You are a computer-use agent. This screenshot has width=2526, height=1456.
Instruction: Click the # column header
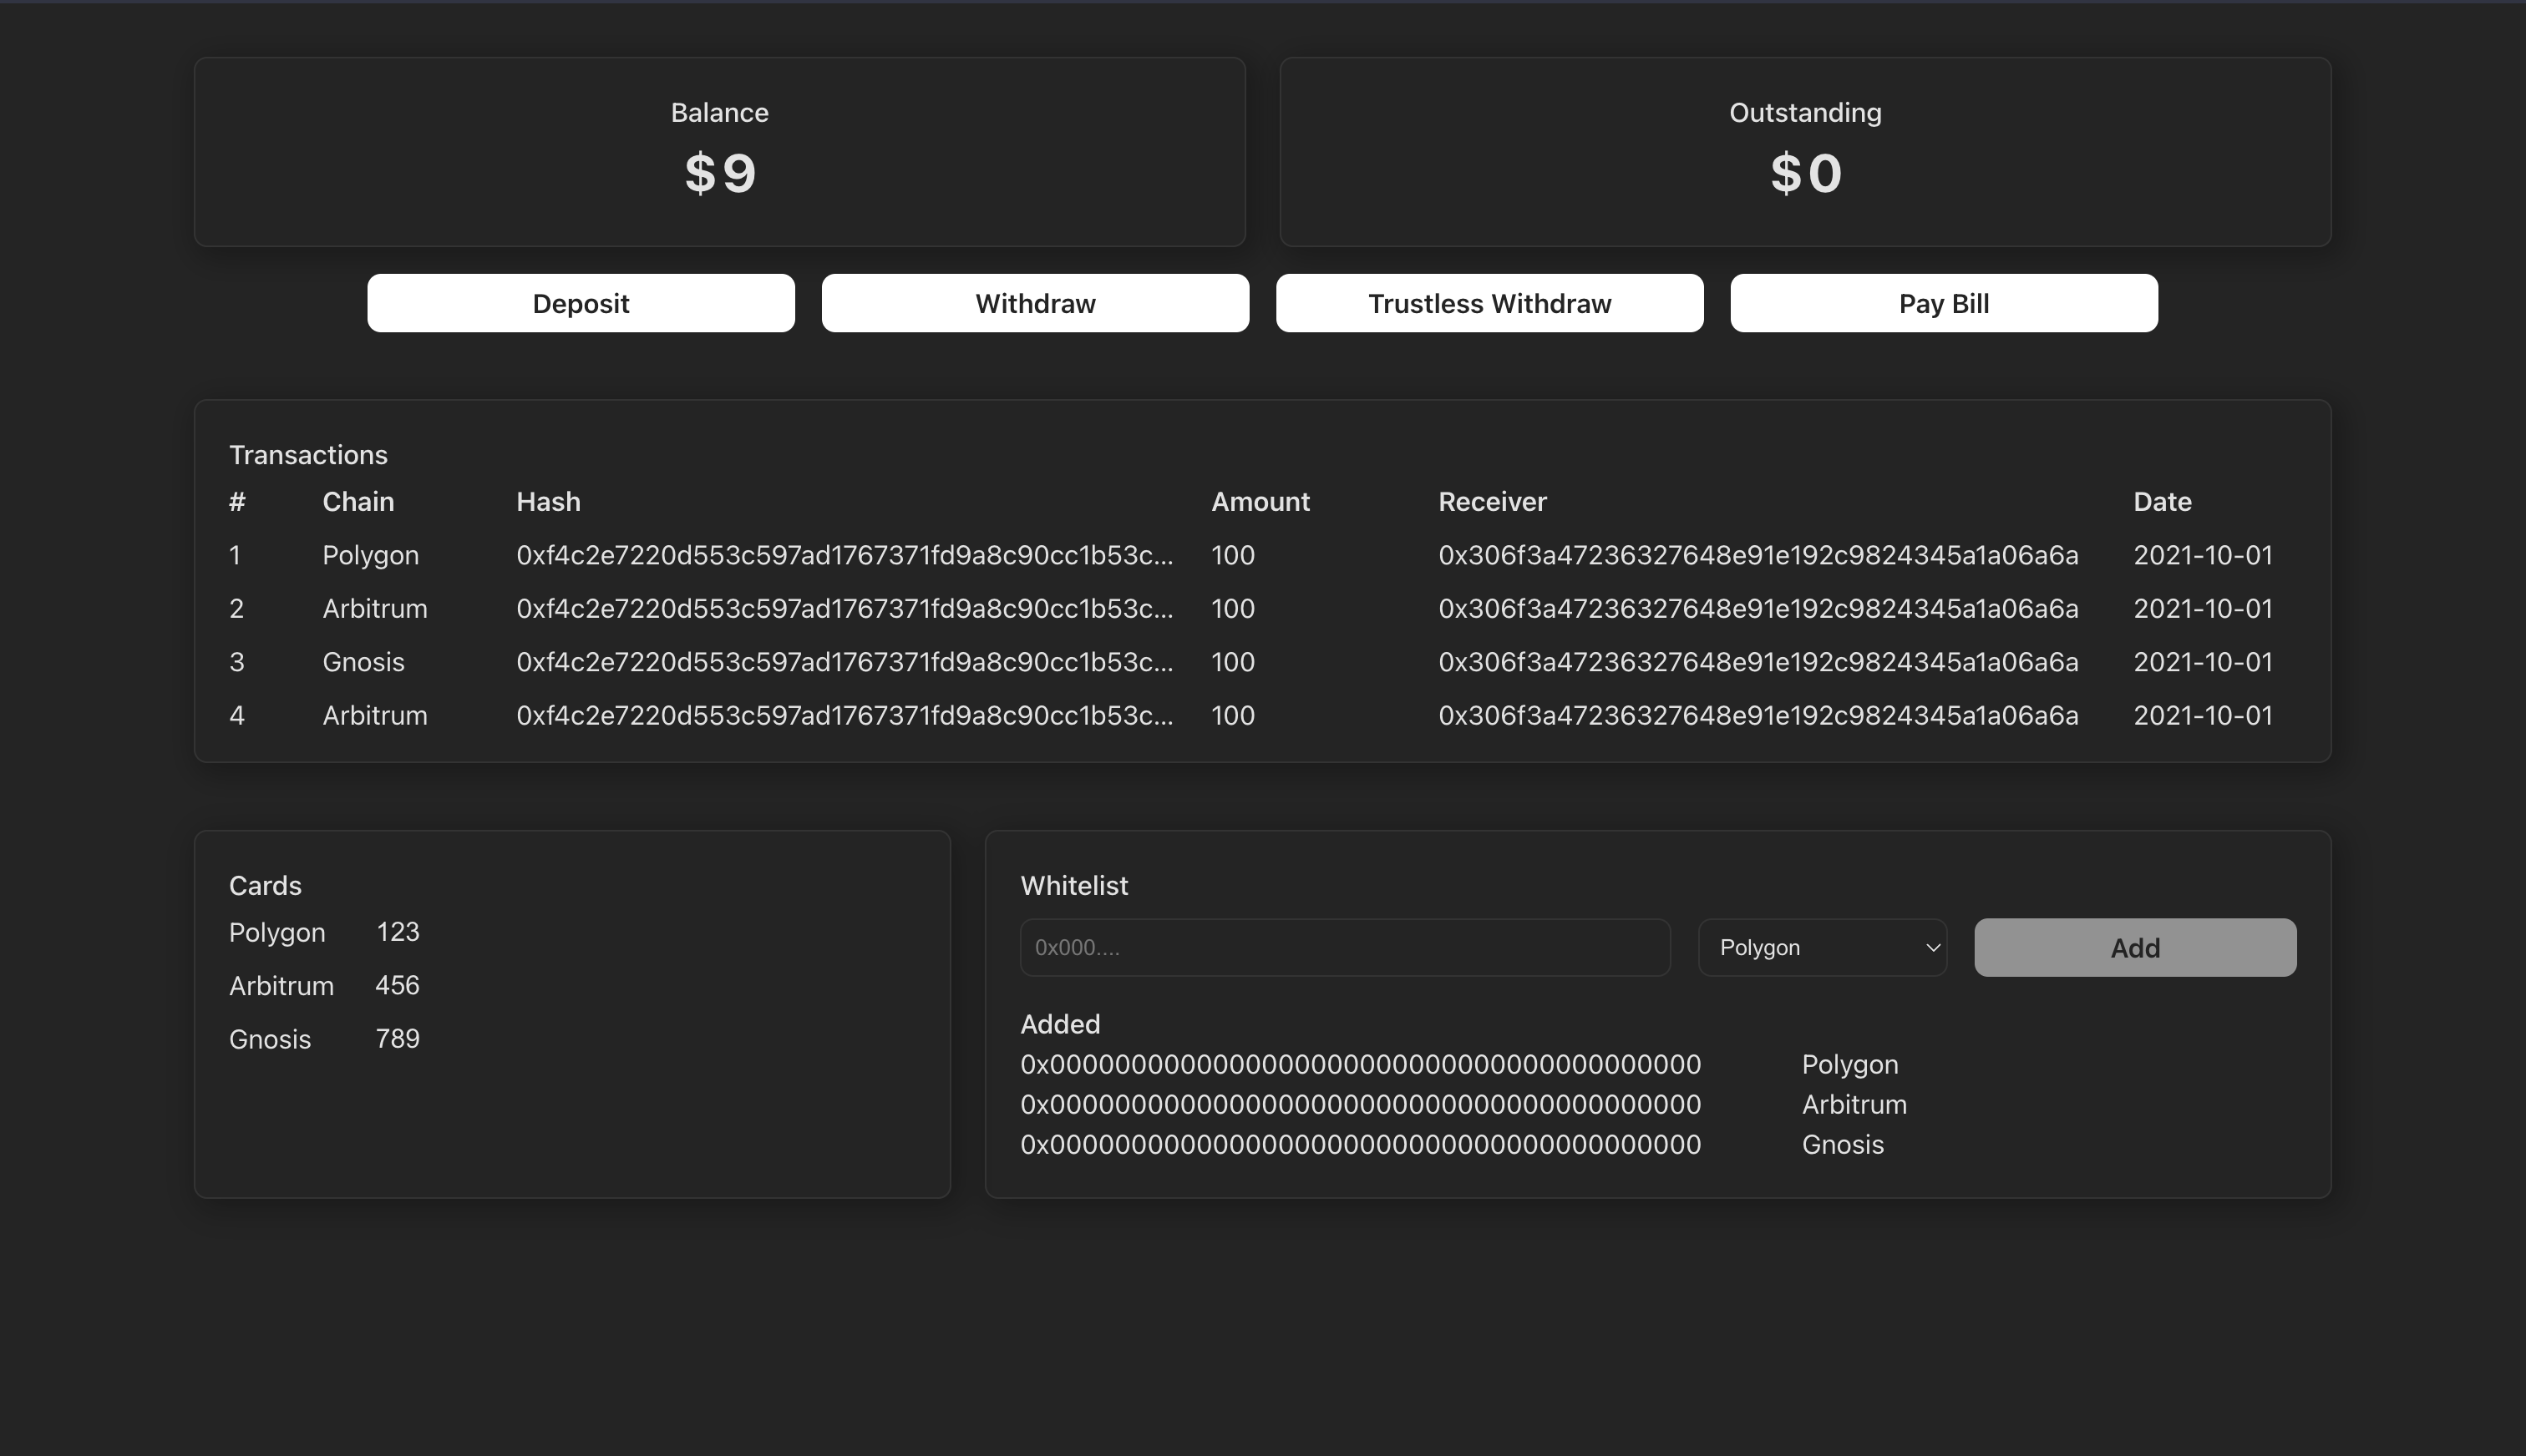point(237,501)
